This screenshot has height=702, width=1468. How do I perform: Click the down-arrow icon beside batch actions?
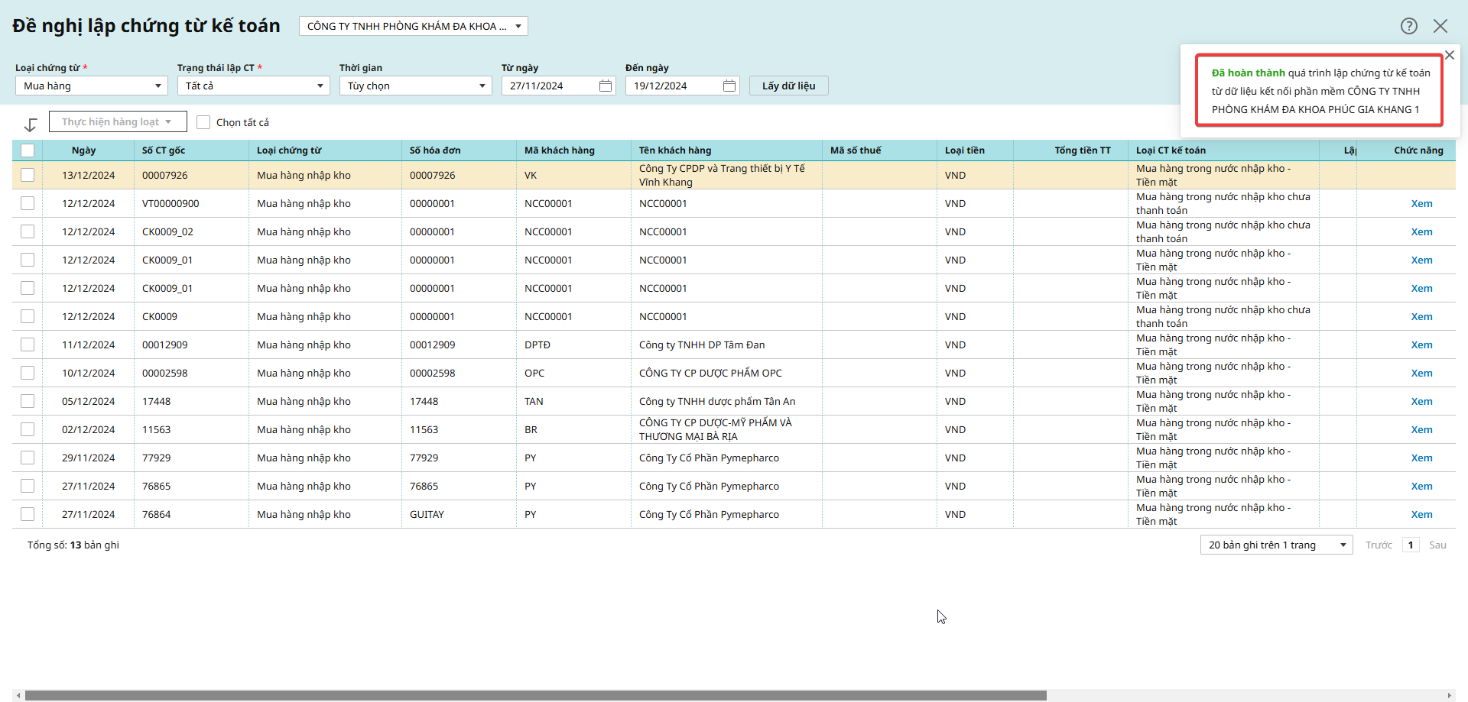(x=31, y=125)
